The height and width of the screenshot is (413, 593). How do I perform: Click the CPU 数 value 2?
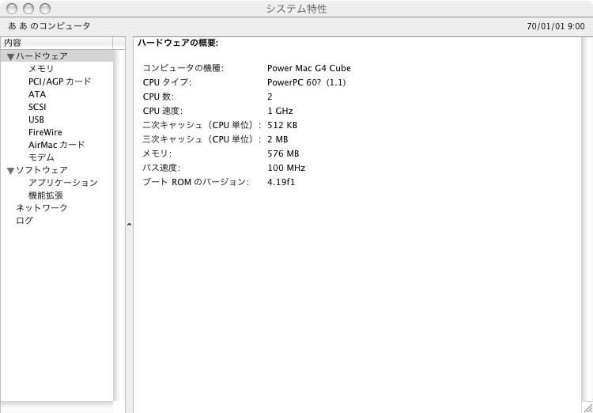(x=270, y=97)
